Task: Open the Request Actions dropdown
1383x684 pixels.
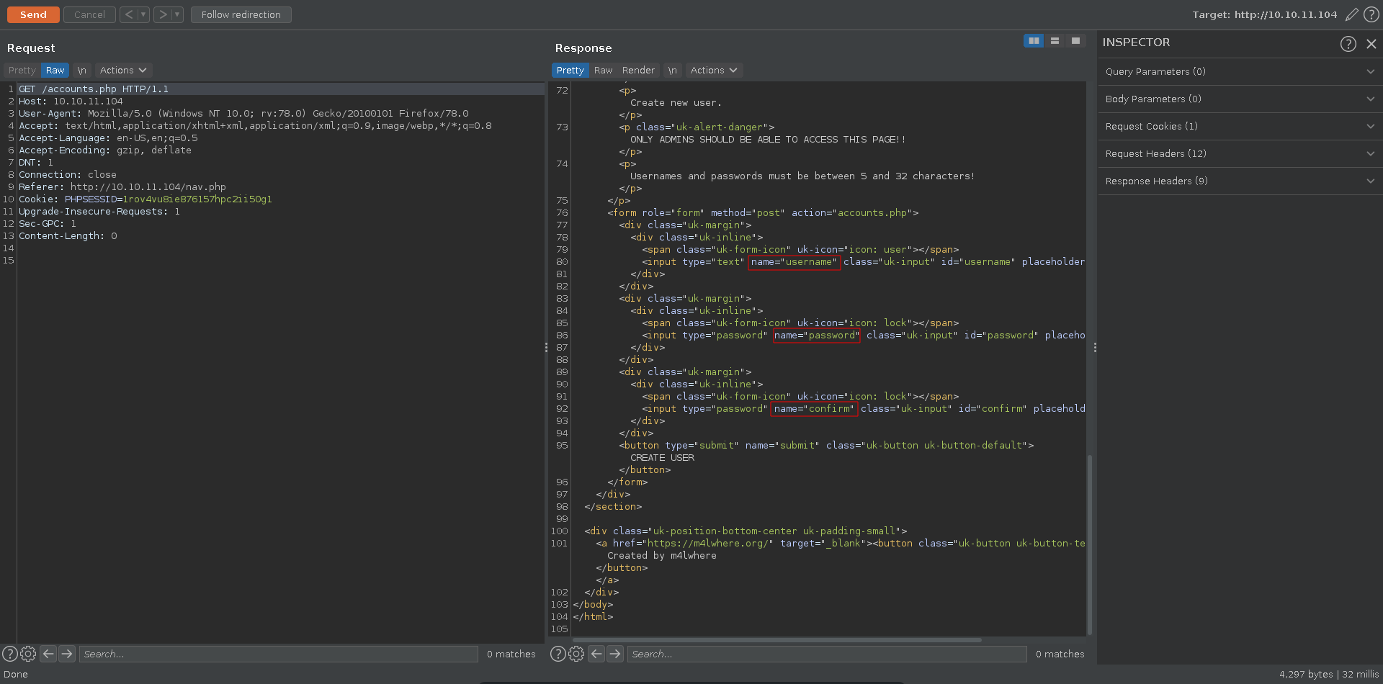Action: [122, 71]
